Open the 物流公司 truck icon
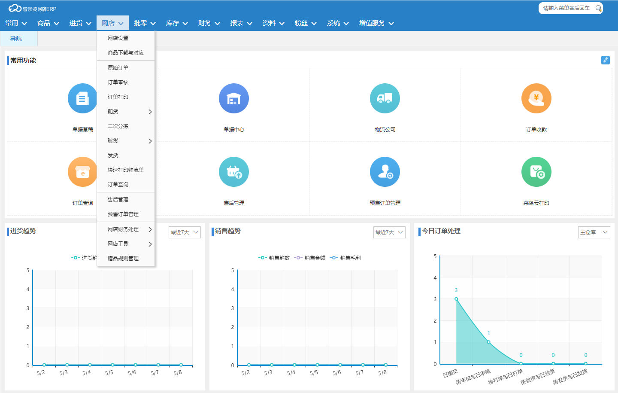This screenshot has height=393, width=618. coord(385,98)
